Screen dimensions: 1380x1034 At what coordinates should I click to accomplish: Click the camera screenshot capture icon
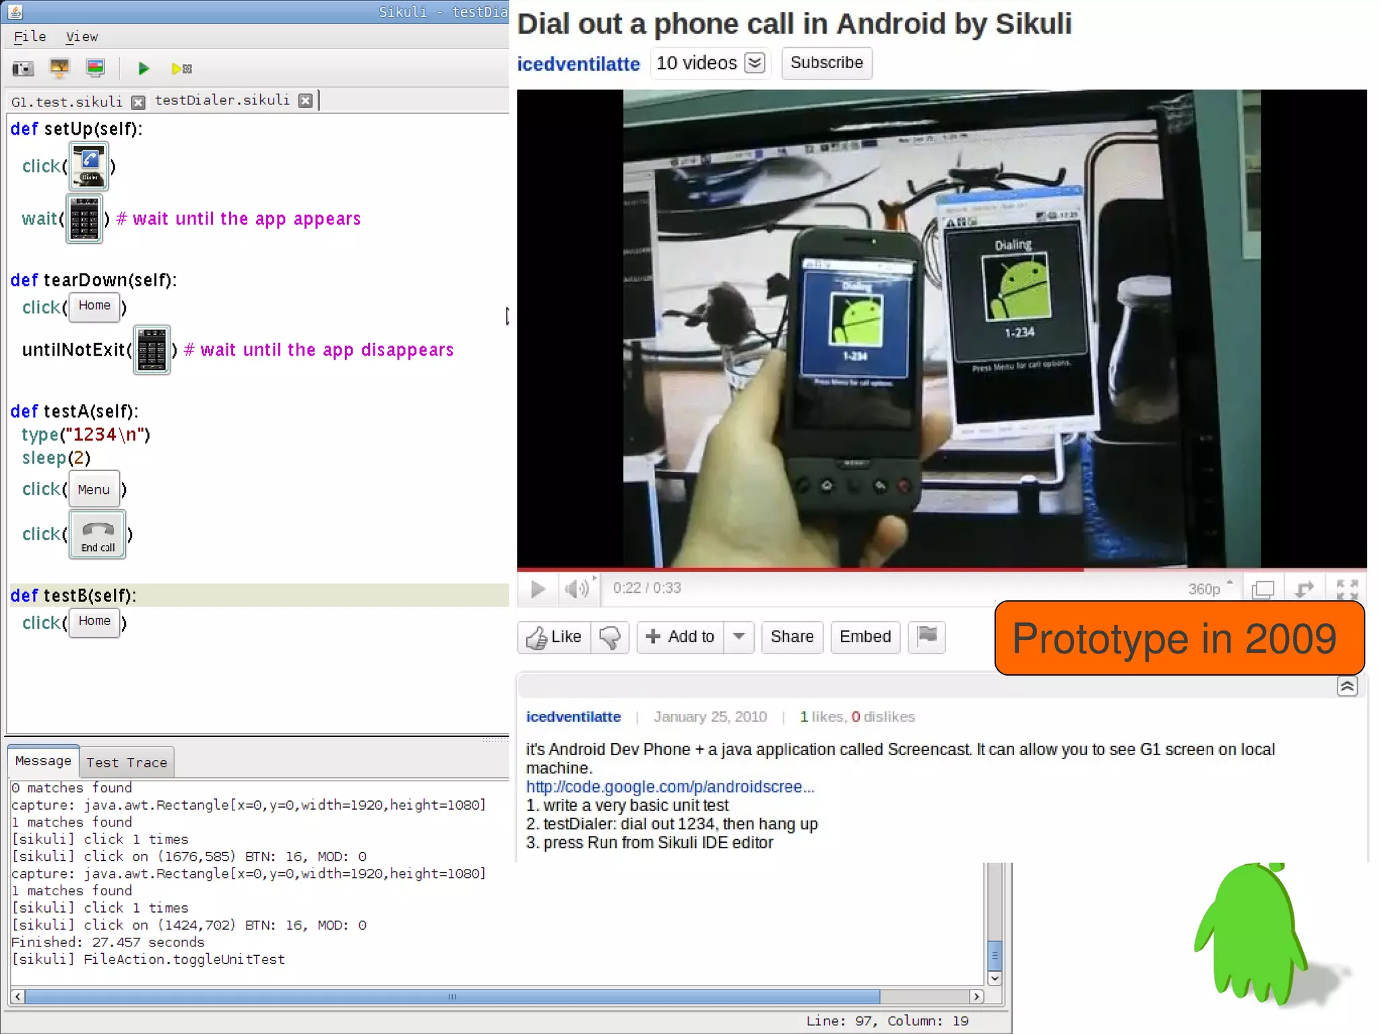[x=23, y=69]
